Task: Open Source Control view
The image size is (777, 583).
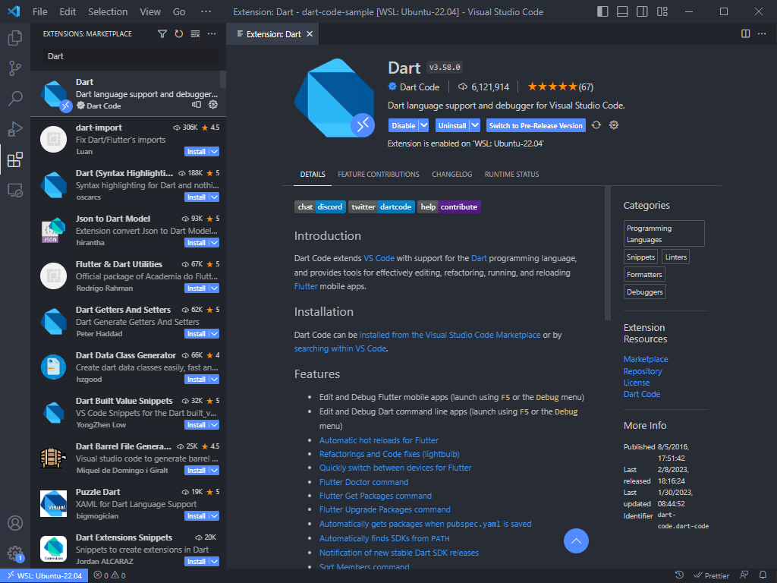Action: click(15, 68)
